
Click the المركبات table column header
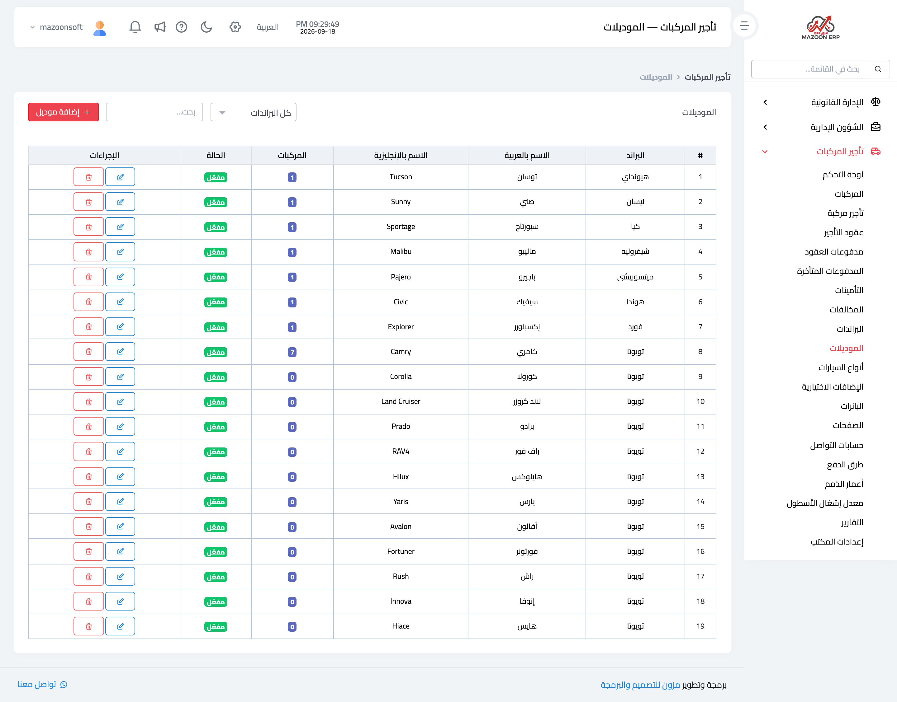tap(292, 155)
